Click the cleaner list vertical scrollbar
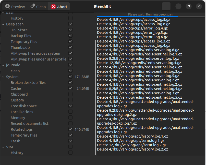Screen dimensions: 206x165 tap(95, 97)
